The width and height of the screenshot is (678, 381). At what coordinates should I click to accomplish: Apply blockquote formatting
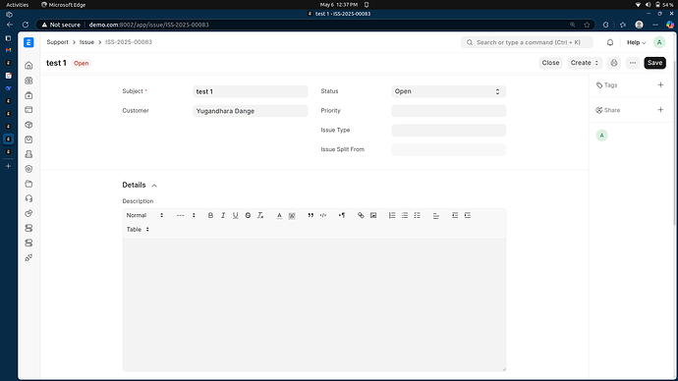[311, 215]
